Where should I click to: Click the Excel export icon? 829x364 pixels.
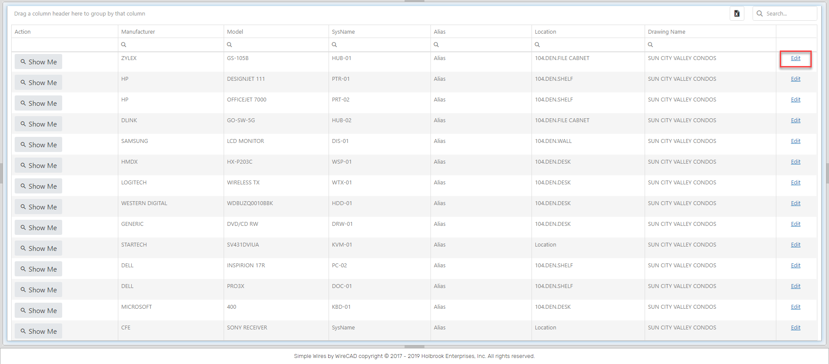click(x=737, y=13)
